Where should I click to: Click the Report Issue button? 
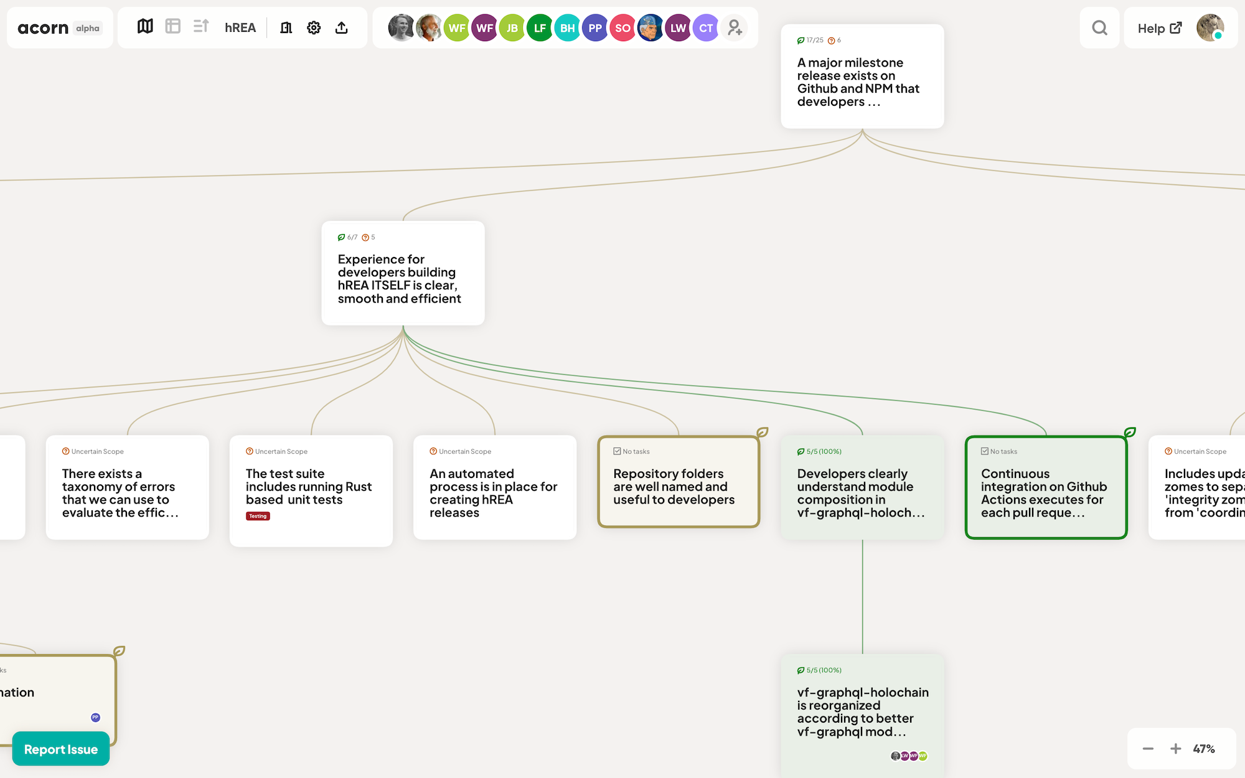tap(61, 749)
